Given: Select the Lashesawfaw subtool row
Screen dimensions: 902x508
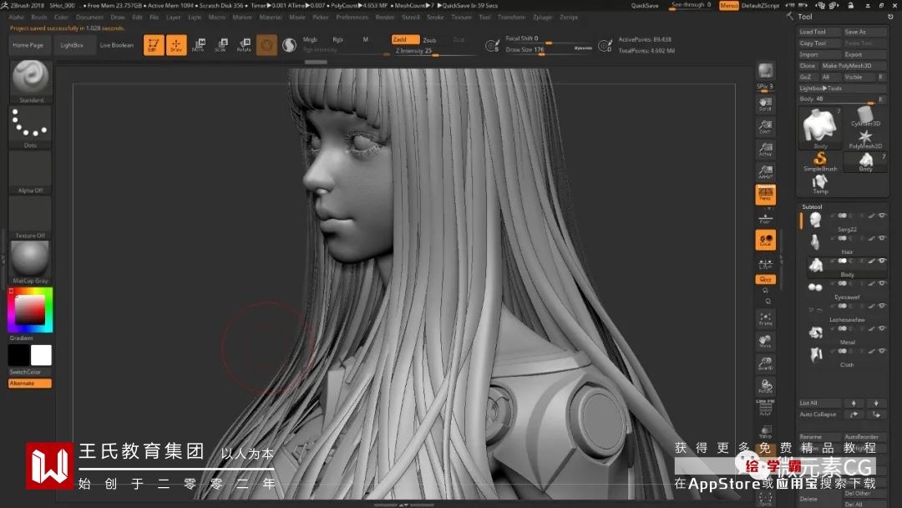Looking at the screenshot, I should pos(845,311).
